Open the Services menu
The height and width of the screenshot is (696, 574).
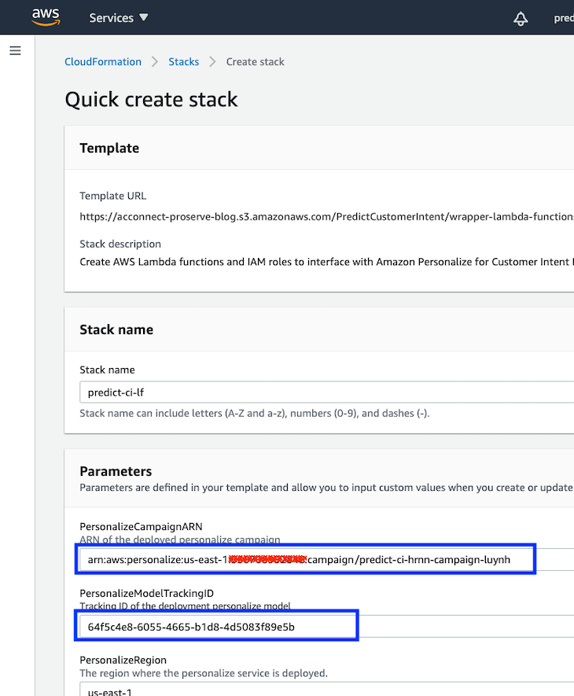click(111, 17)
